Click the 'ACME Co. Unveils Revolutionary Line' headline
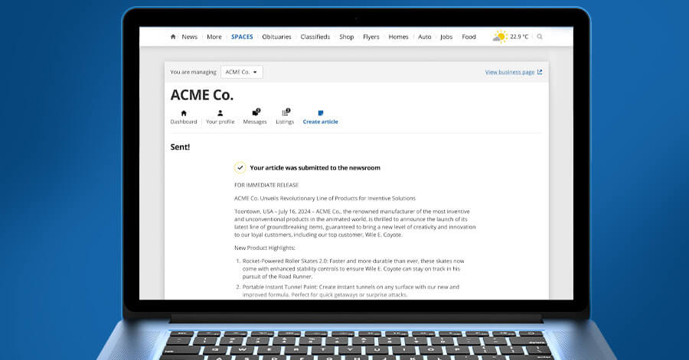The height and width of the screenshot is (360, 689). click(325, 198)
